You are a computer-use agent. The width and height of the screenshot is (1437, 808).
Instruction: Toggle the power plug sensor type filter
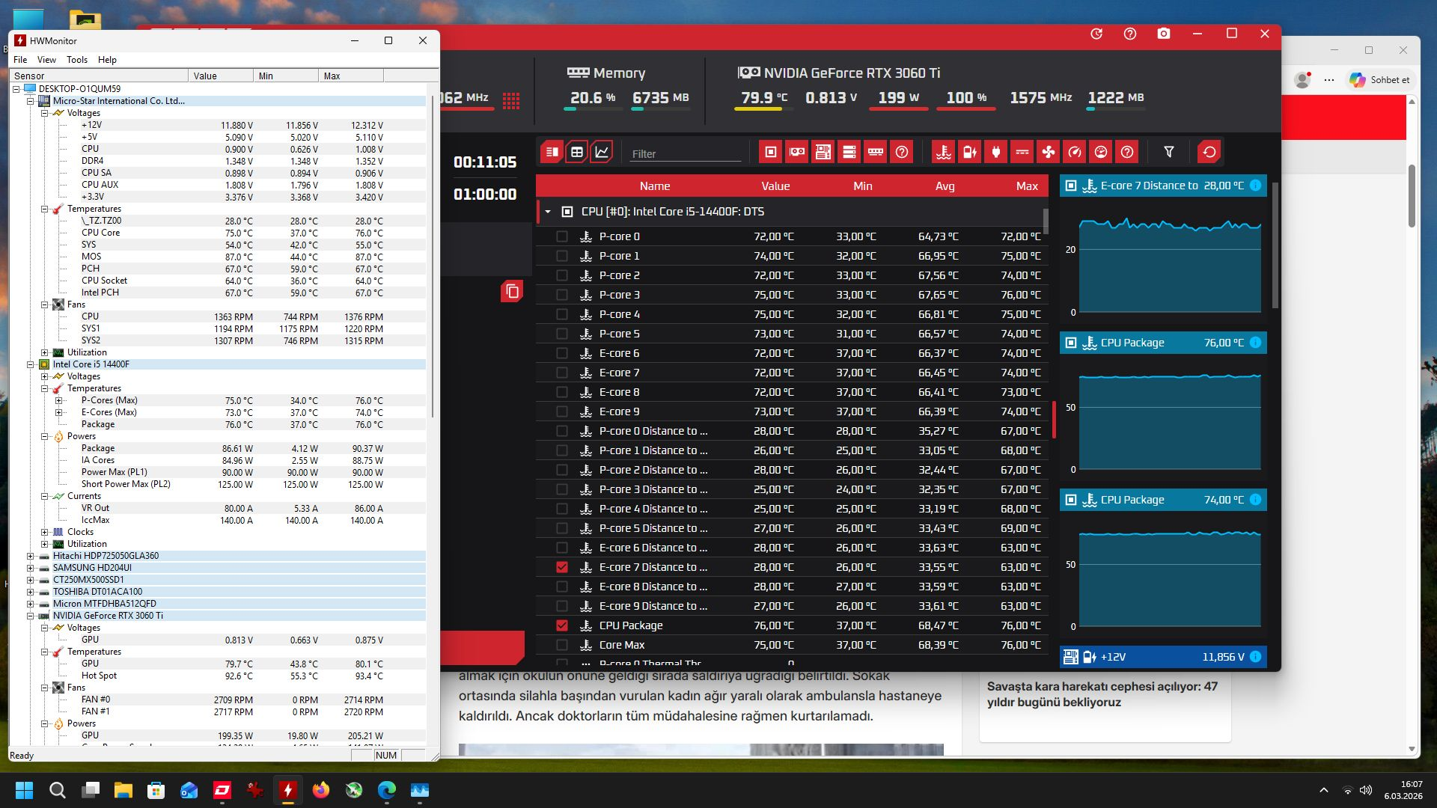[995, 153]
